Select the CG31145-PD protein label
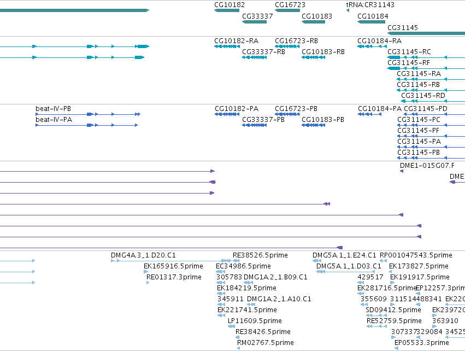465x351 pixels. click(426, 109)
